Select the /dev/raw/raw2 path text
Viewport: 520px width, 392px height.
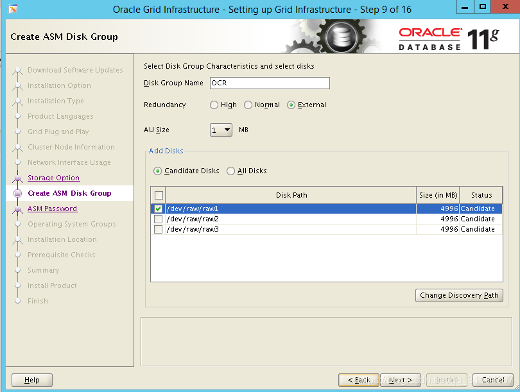coord(193,219)
